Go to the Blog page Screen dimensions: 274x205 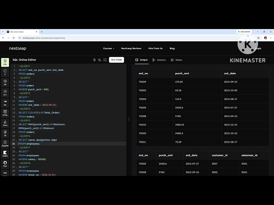[x=172, y=48]
